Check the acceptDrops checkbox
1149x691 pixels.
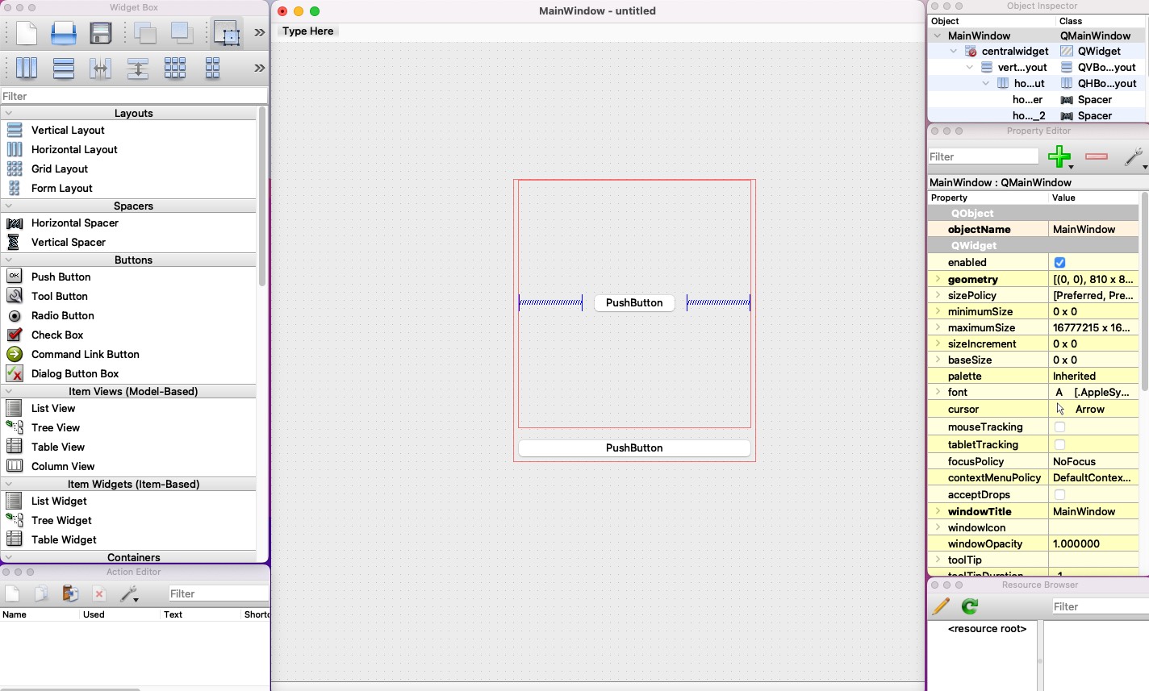click(1059, 495)
